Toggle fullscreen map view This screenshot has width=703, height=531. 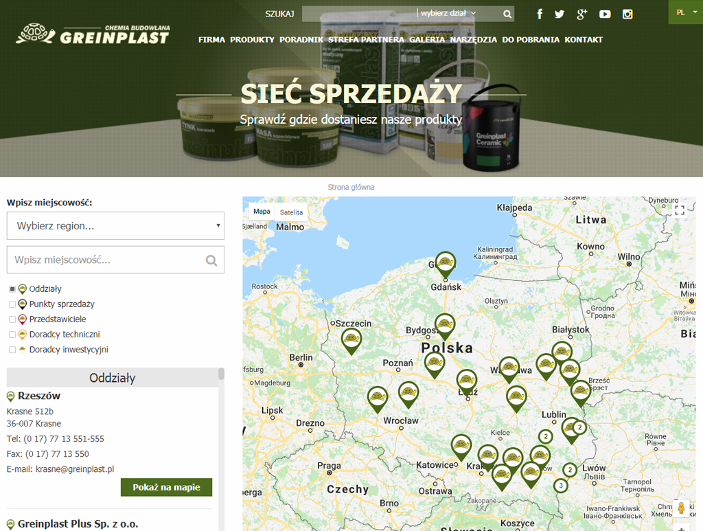point(680,210)
